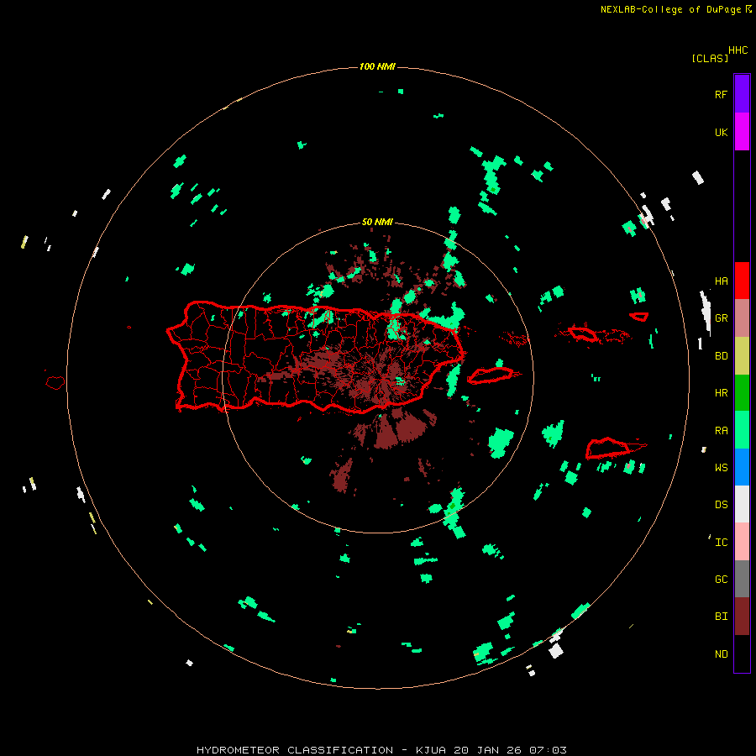Click the blue WS legend swatch
Image resolution: width=756 pixels, height=756 pixels.
point(742,467)
